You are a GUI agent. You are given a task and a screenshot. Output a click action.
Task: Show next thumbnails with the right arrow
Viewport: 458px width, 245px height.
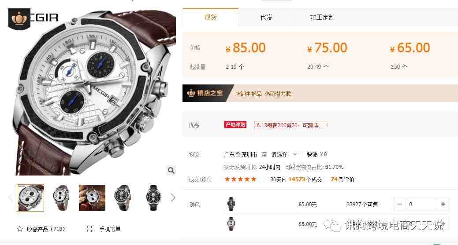[x=173, y=197]
